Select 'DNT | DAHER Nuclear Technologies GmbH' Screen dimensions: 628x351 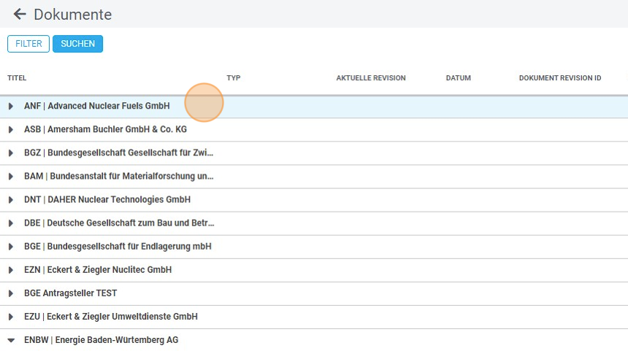pos(107,199)
